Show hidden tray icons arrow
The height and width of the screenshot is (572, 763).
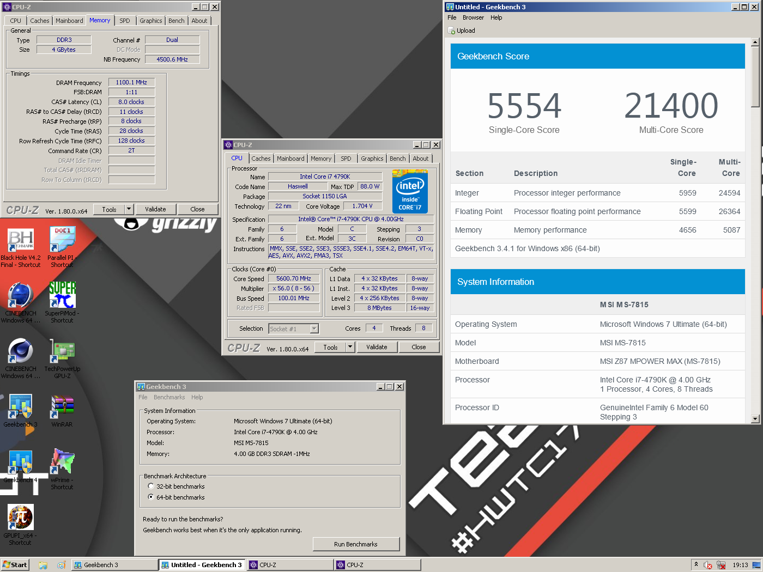696,564
